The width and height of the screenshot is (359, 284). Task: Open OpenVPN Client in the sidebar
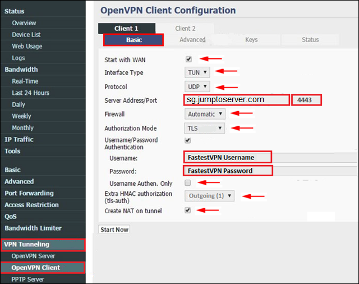(43, 268)
